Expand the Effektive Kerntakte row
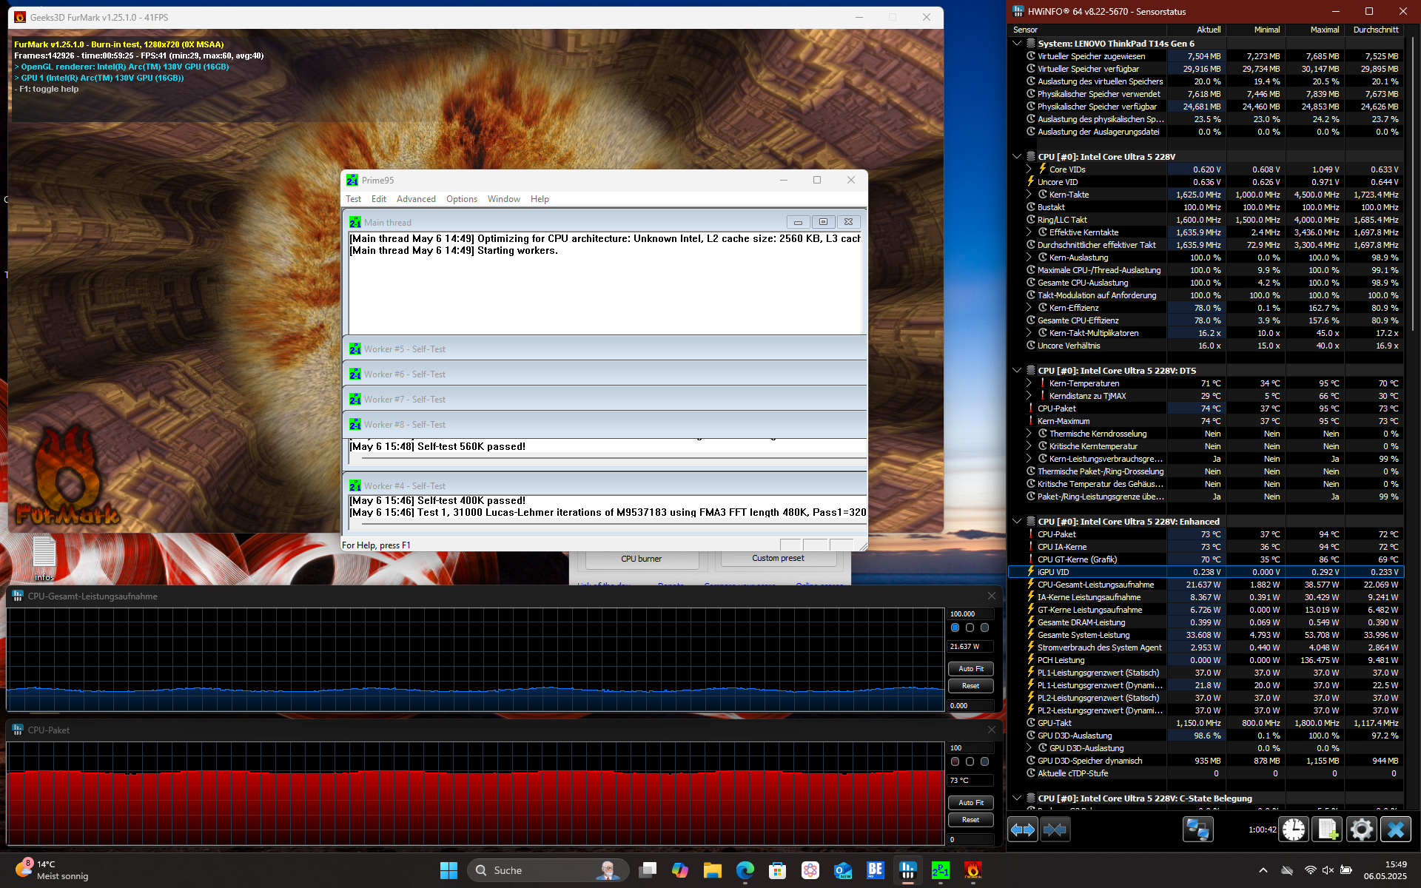 click(1029, 232)
